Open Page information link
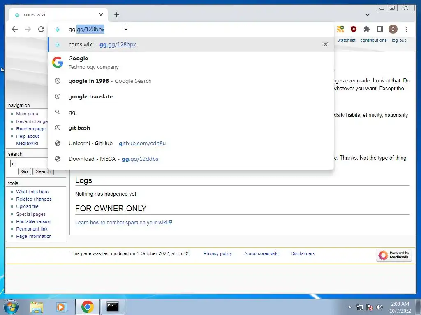This screenshot has width=421, height=315. (34, 236)
